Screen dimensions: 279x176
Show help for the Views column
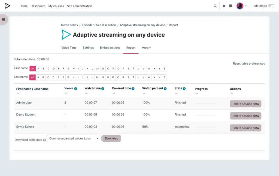point(76,89)
